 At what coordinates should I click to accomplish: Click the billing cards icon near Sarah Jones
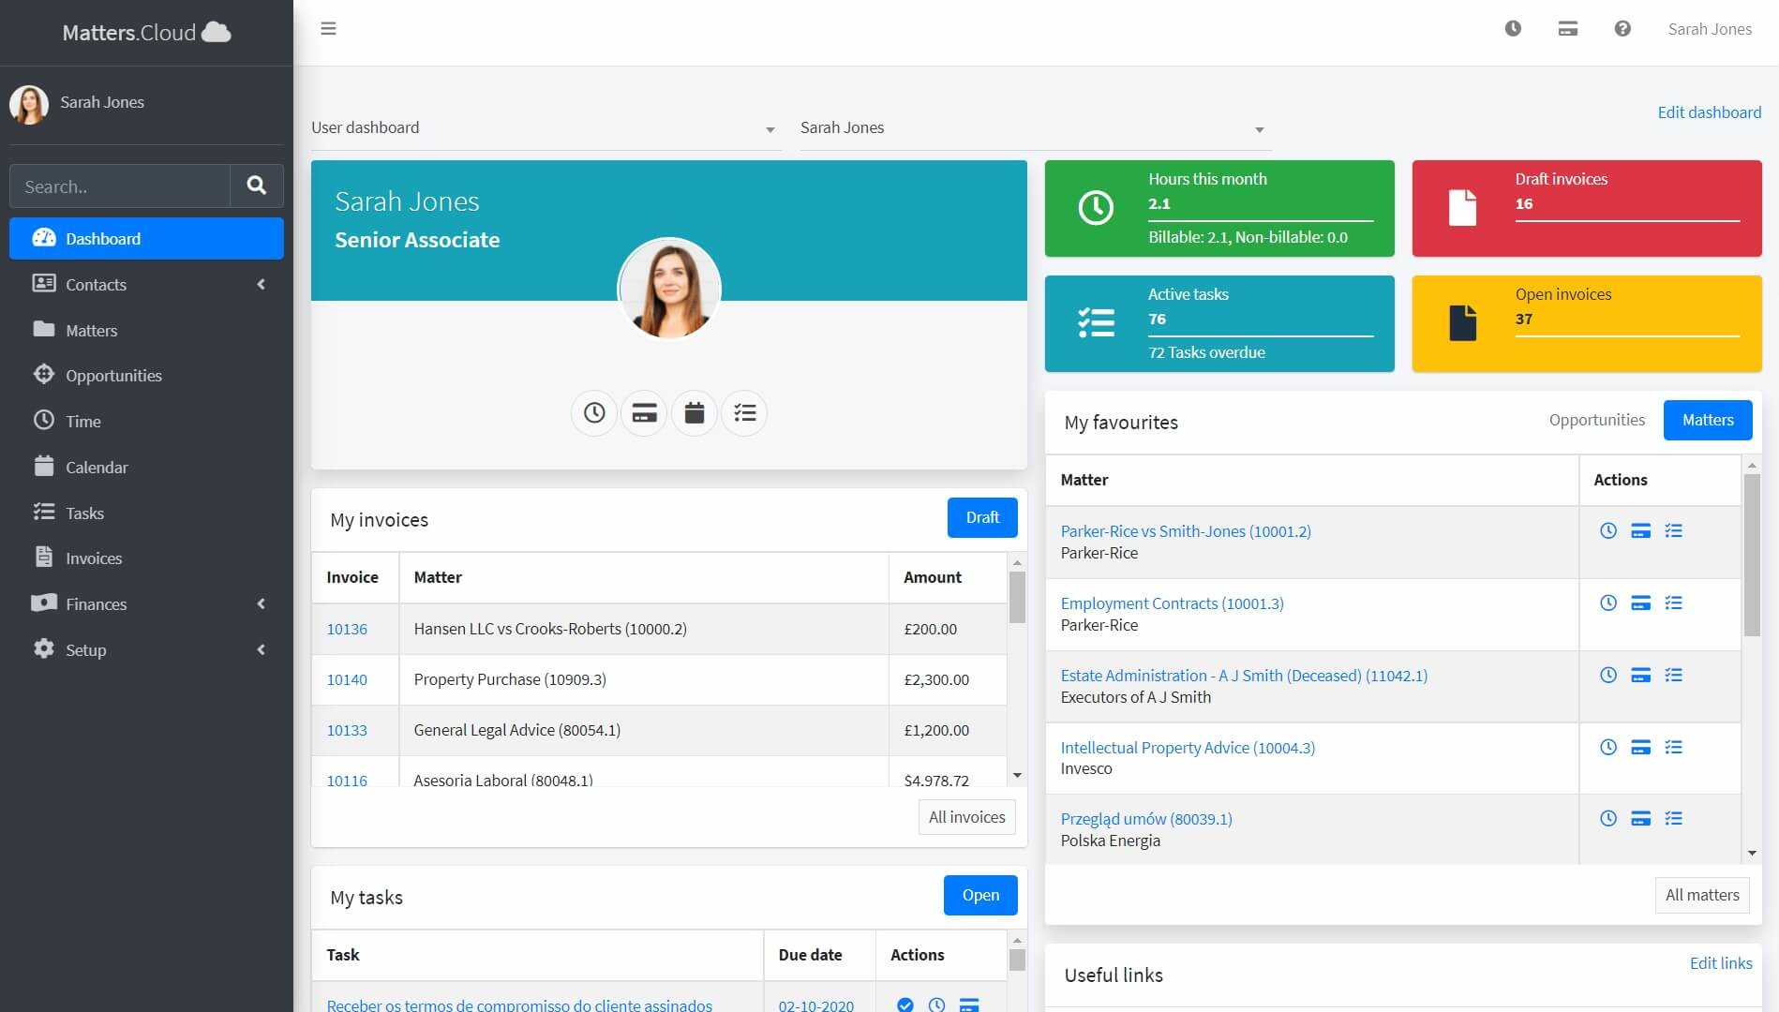point(1567,29)
